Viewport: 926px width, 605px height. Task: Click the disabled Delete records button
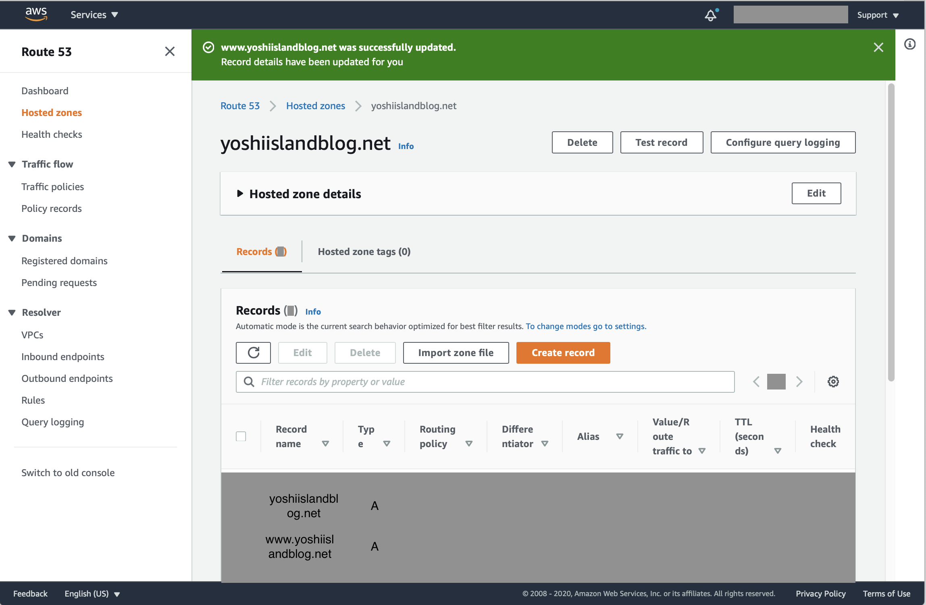click(x=365, y=353)
